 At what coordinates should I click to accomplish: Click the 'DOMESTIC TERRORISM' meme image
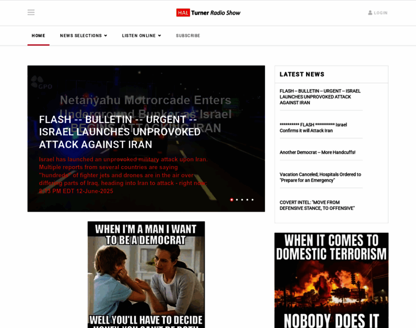331,280
